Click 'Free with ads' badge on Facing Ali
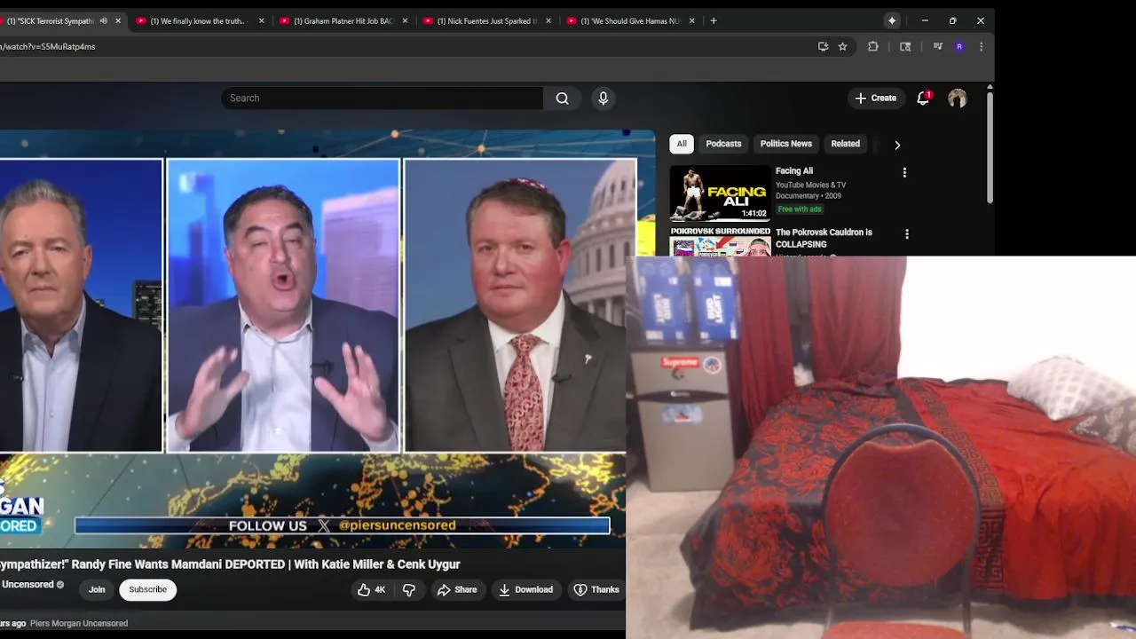This screenshot has width=1136, height=639. coord(800,209)
